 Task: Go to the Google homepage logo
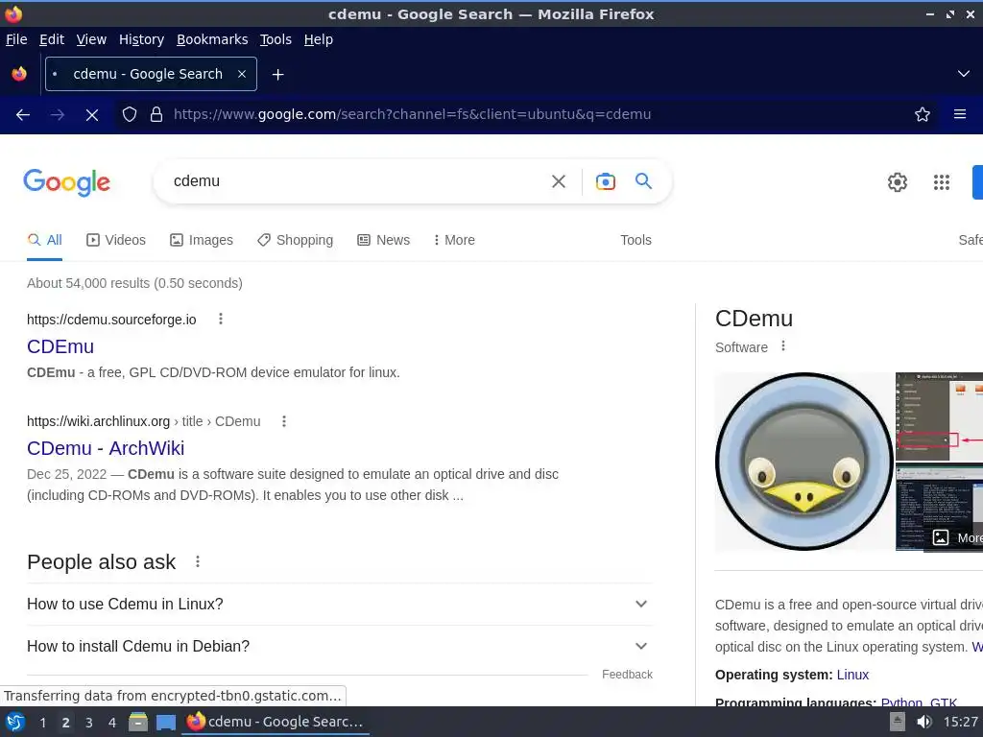tap(66, 182)
